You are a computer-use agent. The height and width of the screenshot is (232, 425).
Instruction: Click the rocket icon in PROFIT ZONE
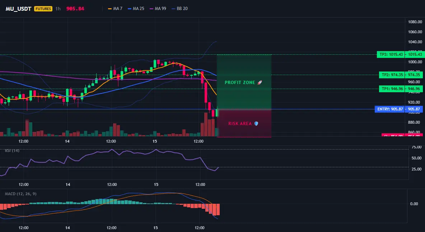pyautogui.click(x=260, y=82)
